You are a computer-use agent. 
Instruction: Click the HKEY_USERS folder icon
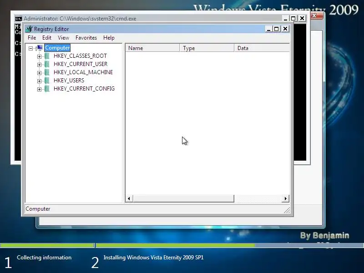point(47,81)
